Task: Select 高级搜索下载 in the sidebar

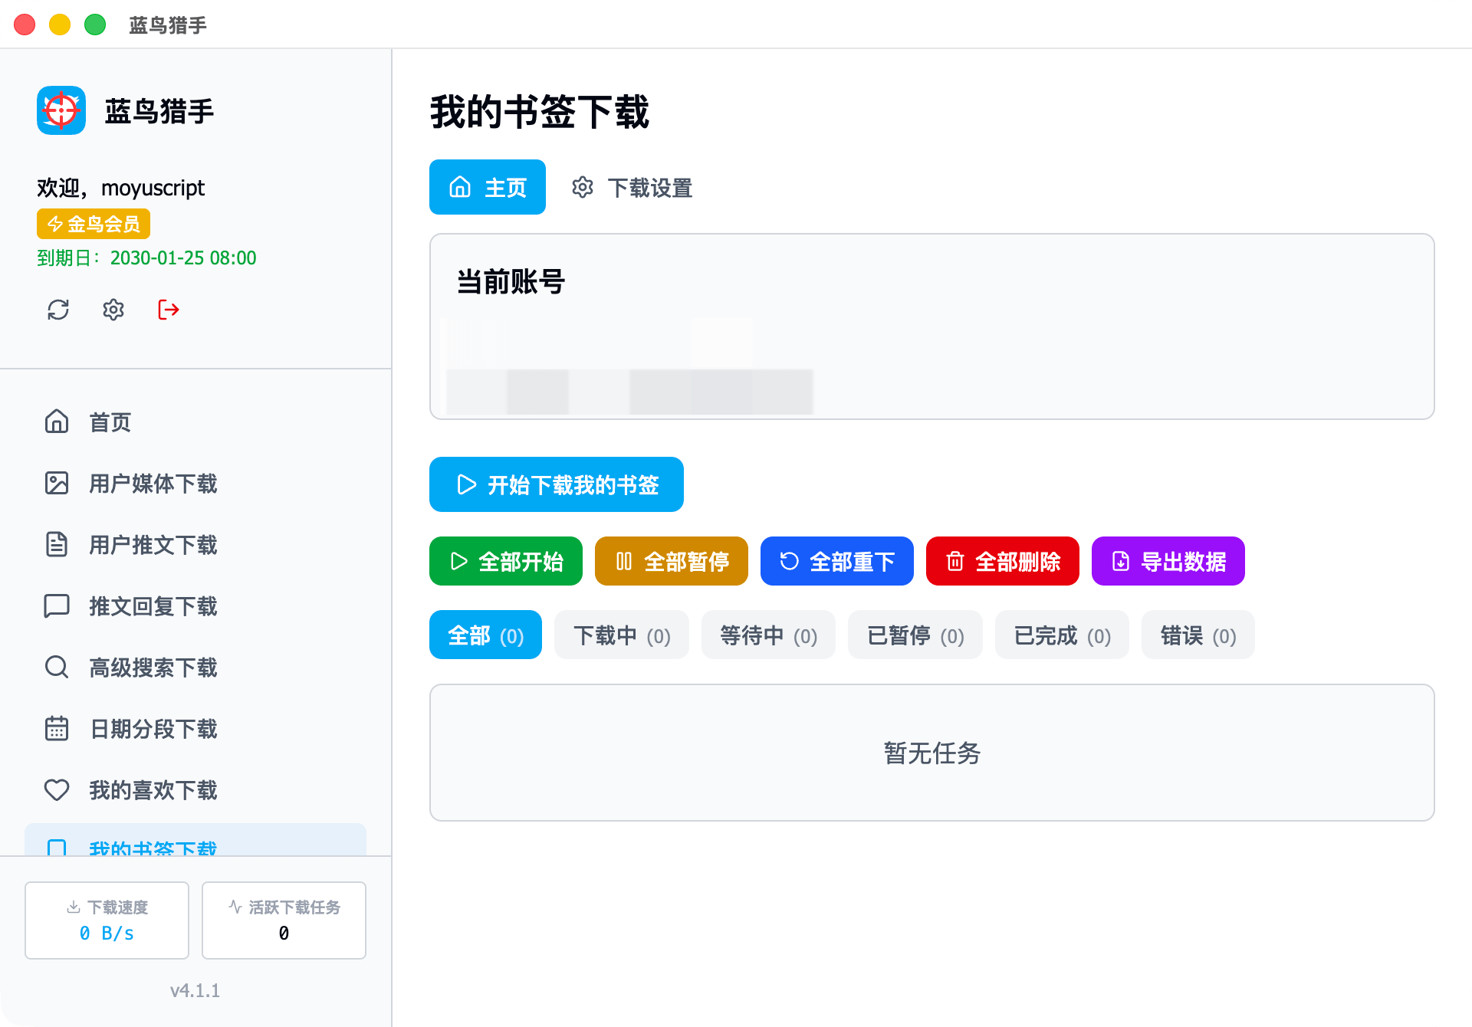Action: pos(153,668)
